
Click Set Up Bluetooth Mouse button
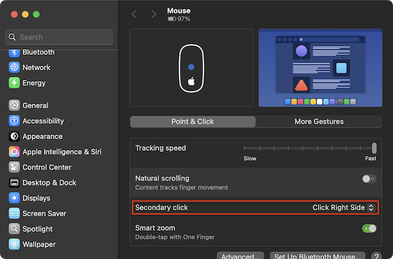tap(317, 256)
